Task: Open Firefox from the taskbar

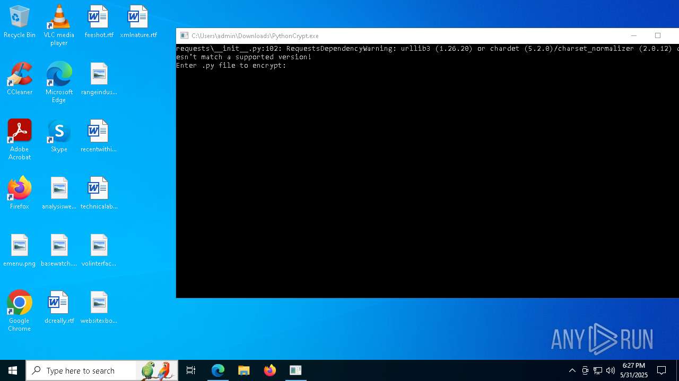Action: (x=270, y=370)
